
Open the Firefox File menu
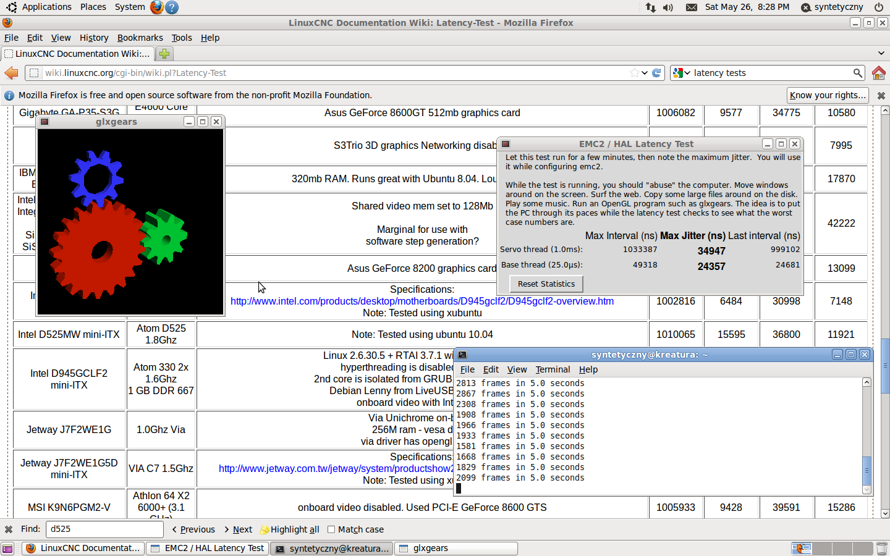(x=11, y=38)
